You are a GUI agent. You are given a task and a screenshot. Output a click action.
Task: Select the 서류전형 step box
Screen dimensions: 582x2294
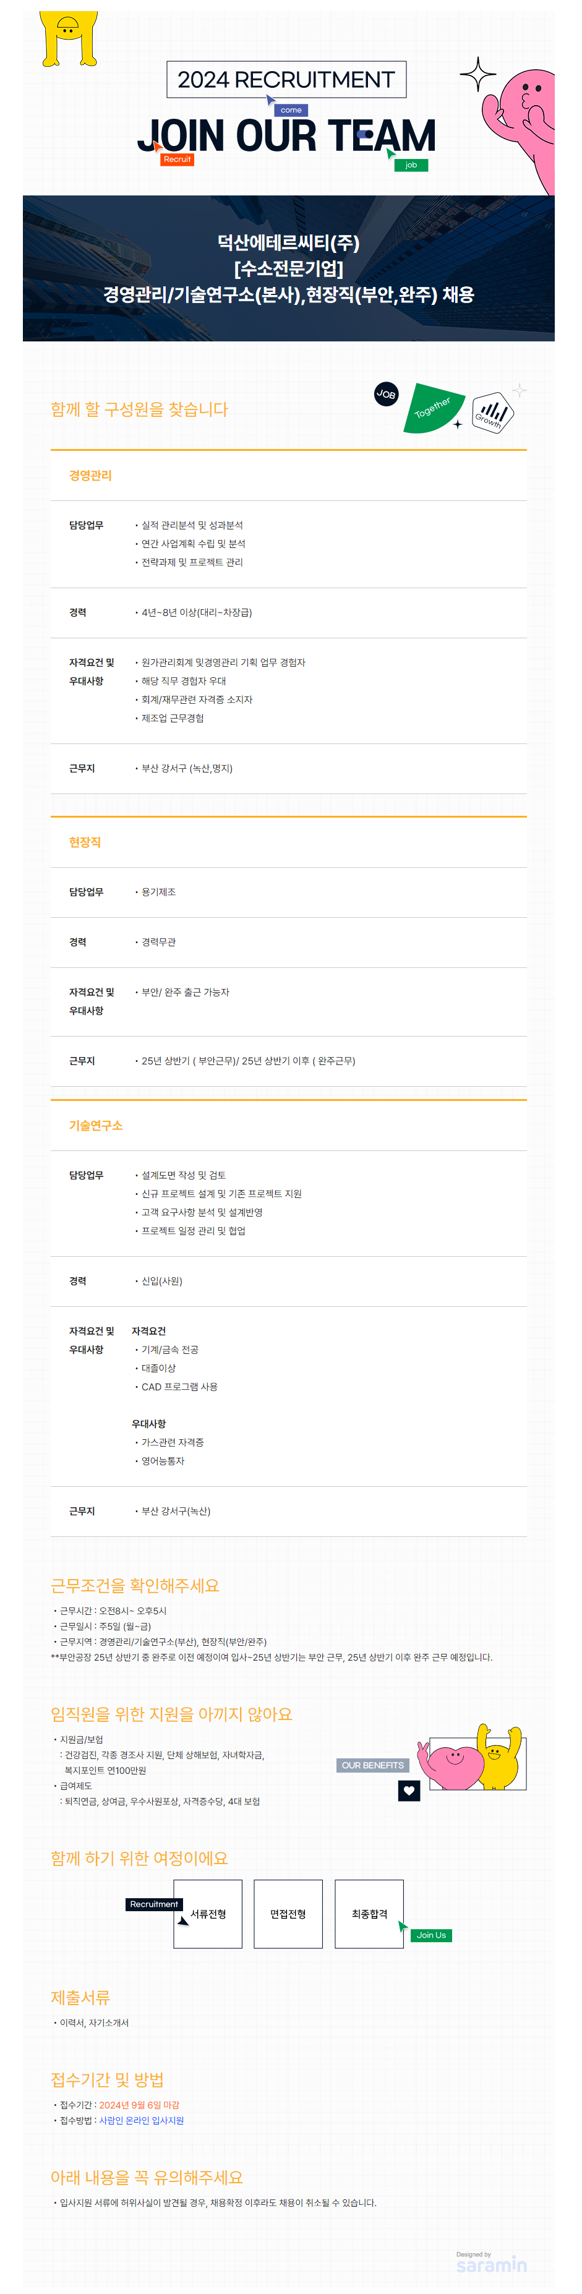(x=207, y=1914)
